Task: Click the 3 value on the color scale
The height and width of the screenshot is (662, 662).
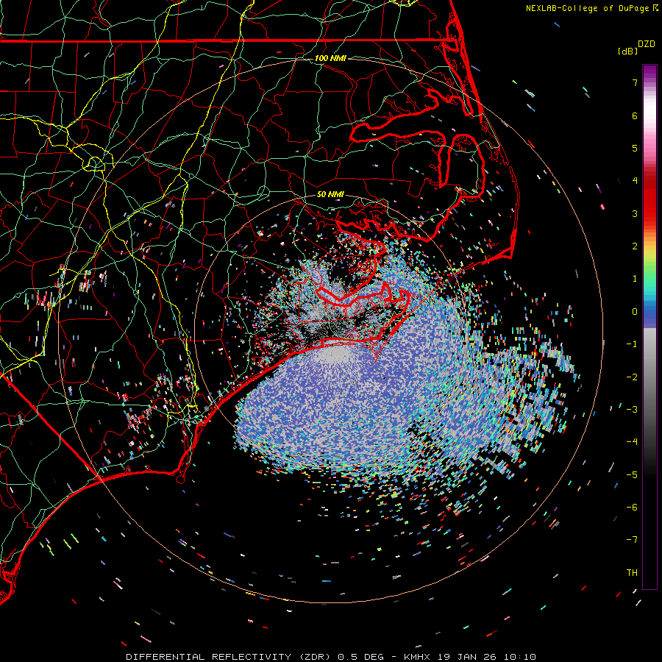Action: (635, 213)
